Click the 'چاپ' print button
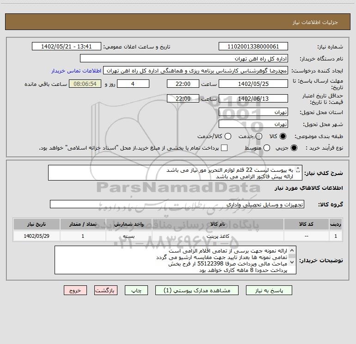 point(136,290)
